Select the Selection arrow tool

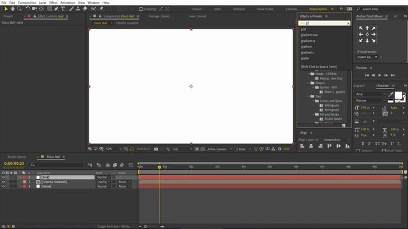tap(6, 9)
